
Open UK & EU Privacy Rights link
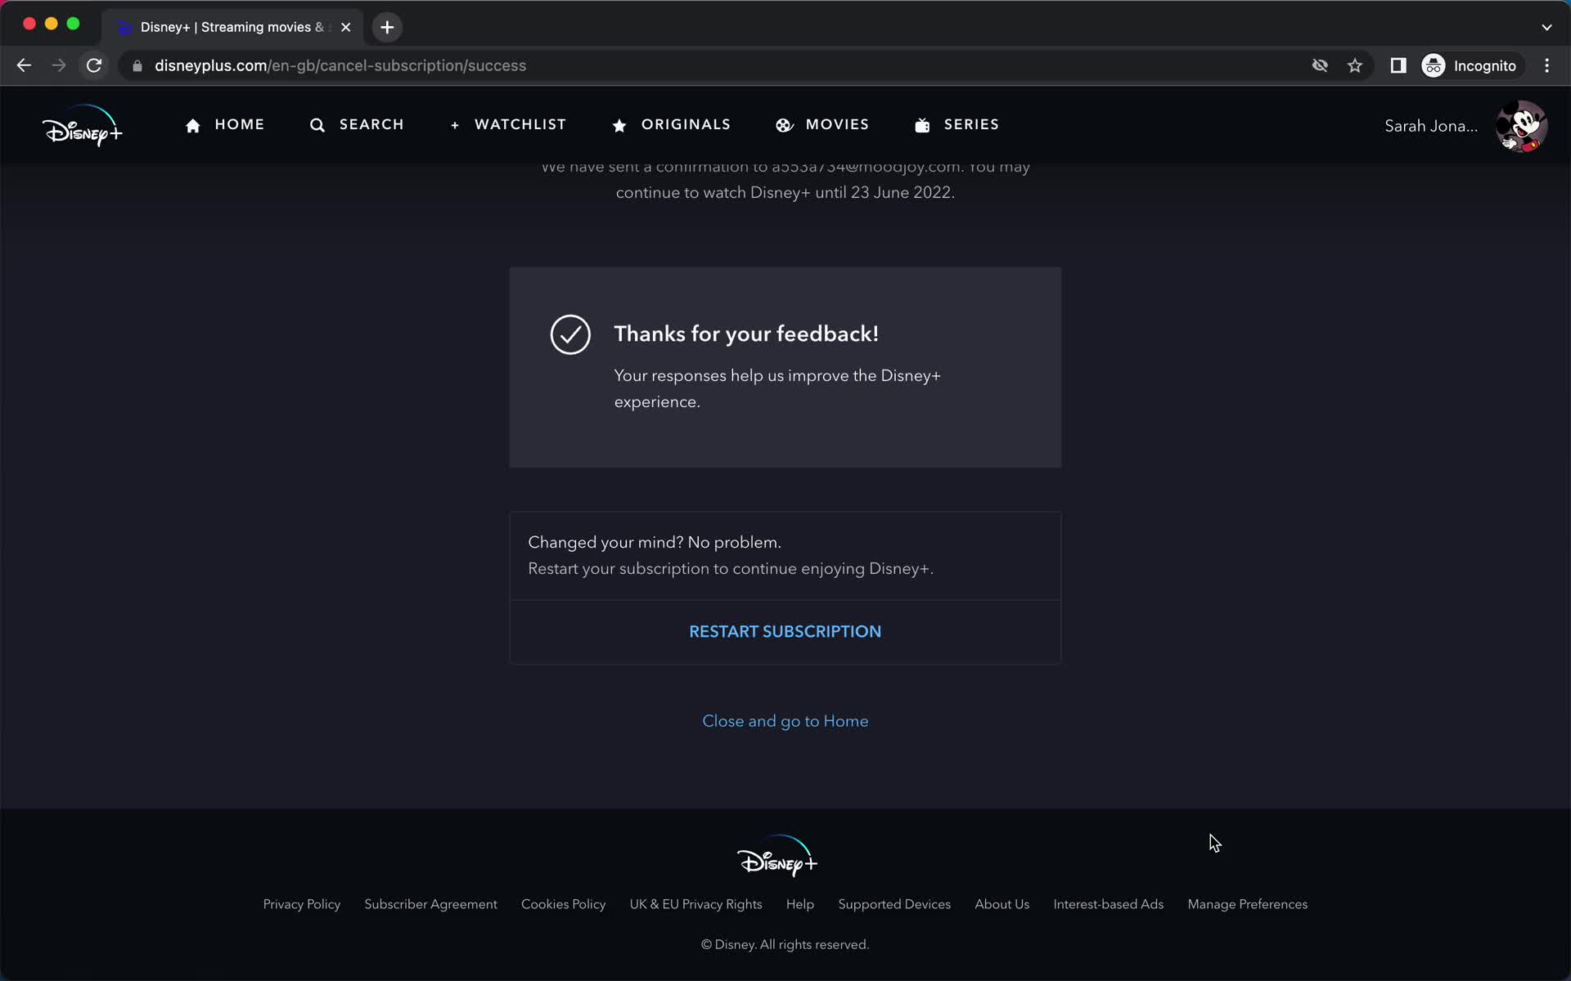pos(695,904)
